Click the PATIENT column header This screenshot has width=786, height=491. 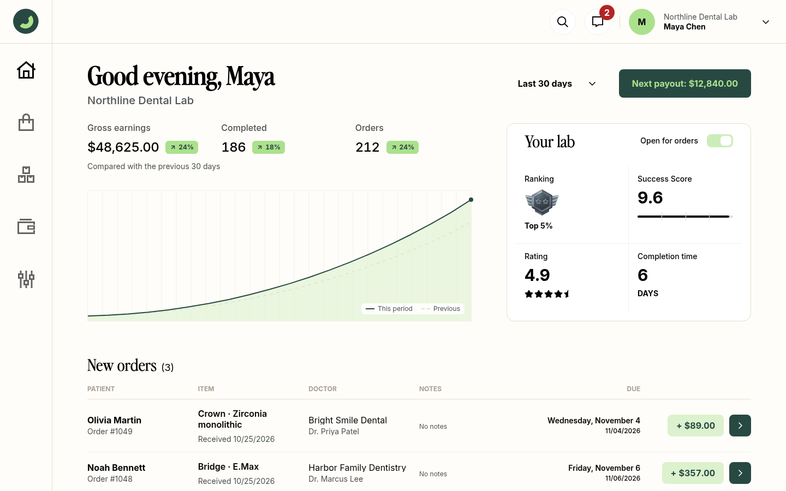(x=101, y=389)
